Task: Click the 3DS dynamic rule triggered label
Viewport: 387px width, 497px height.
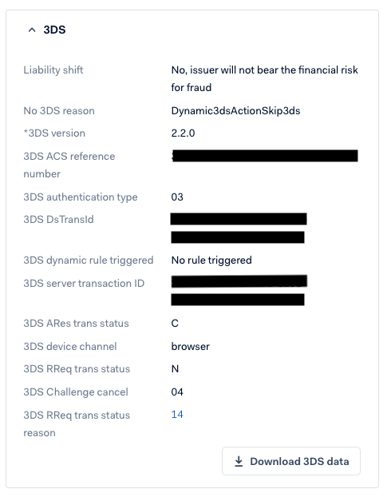Action: (89, 260)
